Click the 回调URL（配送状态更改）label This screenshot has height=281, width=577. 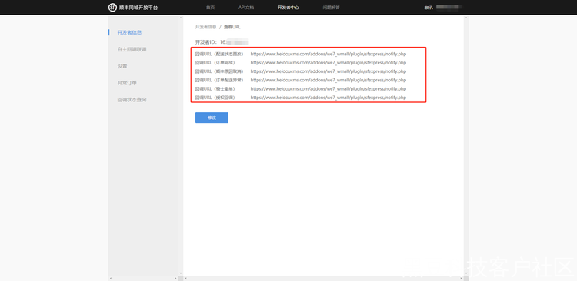click(219, 54)
